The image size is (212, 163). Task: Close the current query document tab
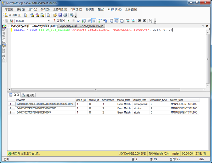coord(207,26)
